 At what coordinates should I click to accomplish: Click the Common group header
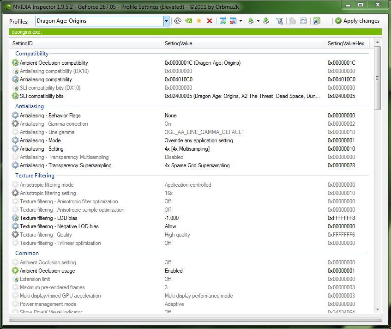27,253
